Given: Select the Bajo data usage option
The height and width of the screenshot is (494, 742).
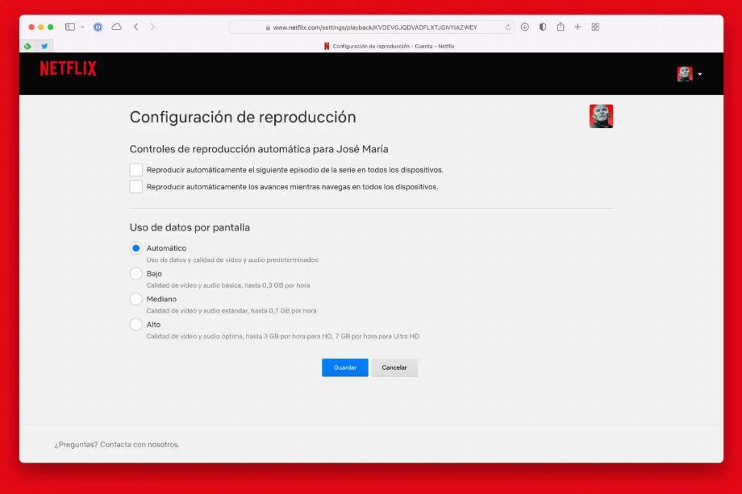Looking at the screenshot, I should 135,274.
